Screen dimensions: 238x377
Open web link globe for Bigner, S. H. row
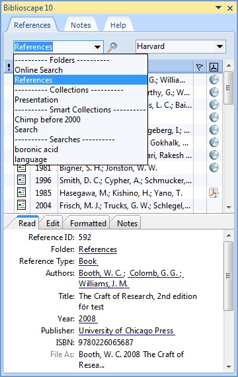[214, 167]
